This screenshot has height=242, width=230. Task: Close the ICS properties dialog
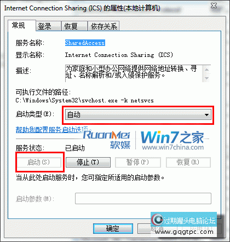214,6
